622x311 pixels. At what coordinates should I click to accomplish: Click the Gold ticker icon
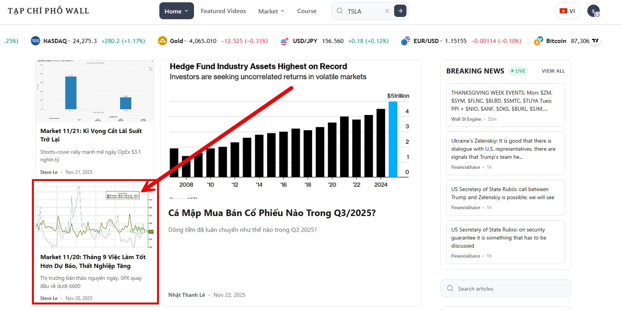pos(162,41)
